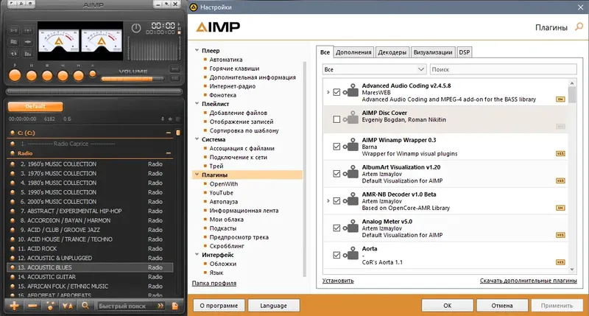Open the miscellaneous dots icon below the playlist
The width and height of the screenshot is (589, 316).
click(x=50, y=306)
